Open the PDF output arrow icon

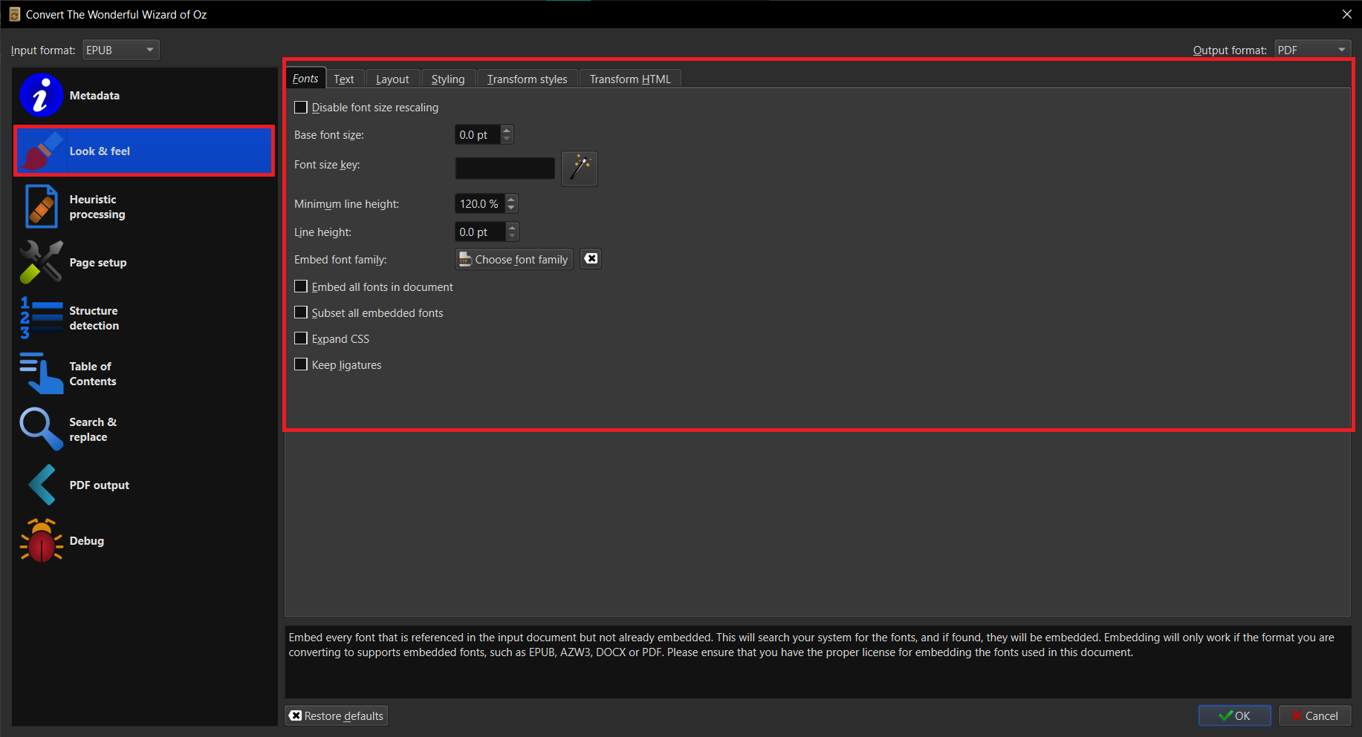point(42,485)
